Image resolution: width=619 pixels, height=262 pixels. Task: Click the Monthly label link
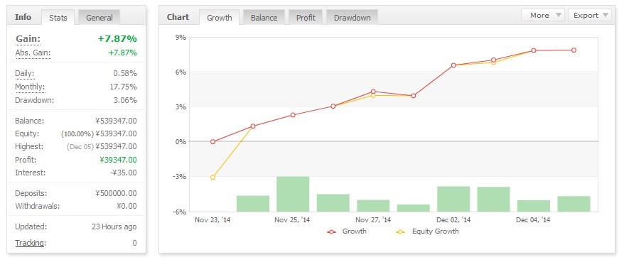pyautogui.click(x=30, y=87)
